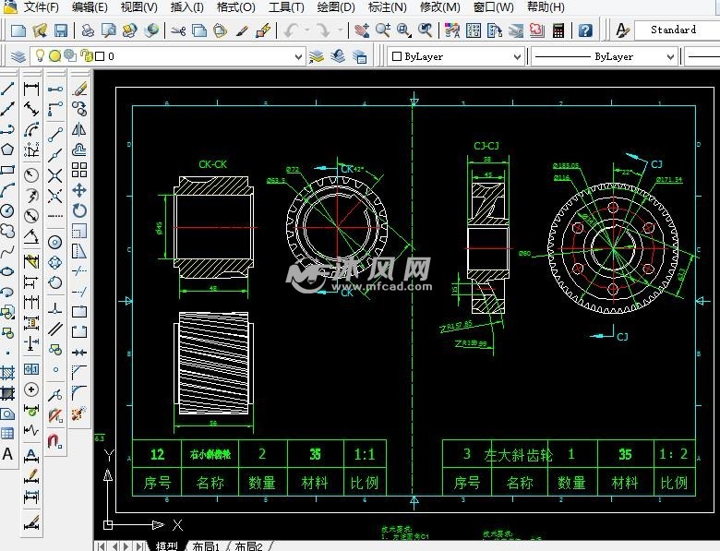Start Pan realtime view tool

(x=362, y=30)
